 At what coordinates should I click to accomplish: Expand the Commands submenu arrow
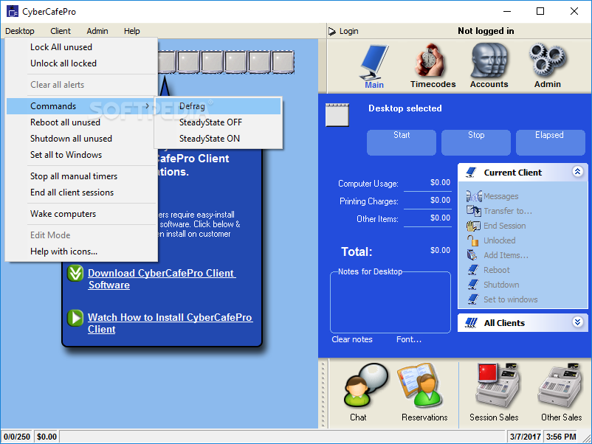pyautogui.click(x=147, y=106)
